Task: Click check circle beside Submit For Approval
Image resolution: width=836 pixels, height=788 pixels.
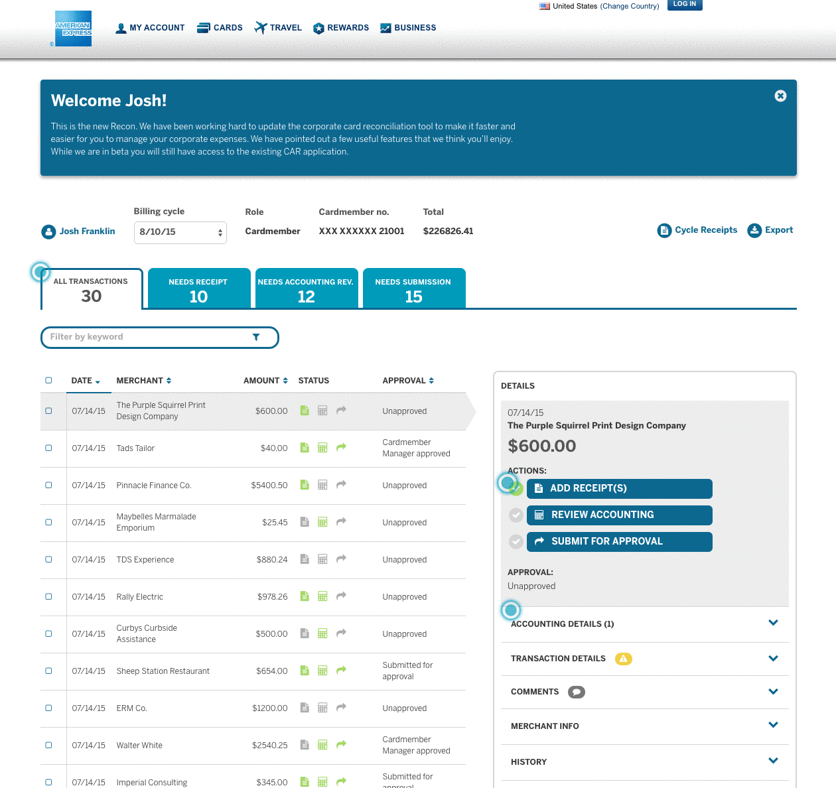Action: pyautogui.click(x=516, y=542)
